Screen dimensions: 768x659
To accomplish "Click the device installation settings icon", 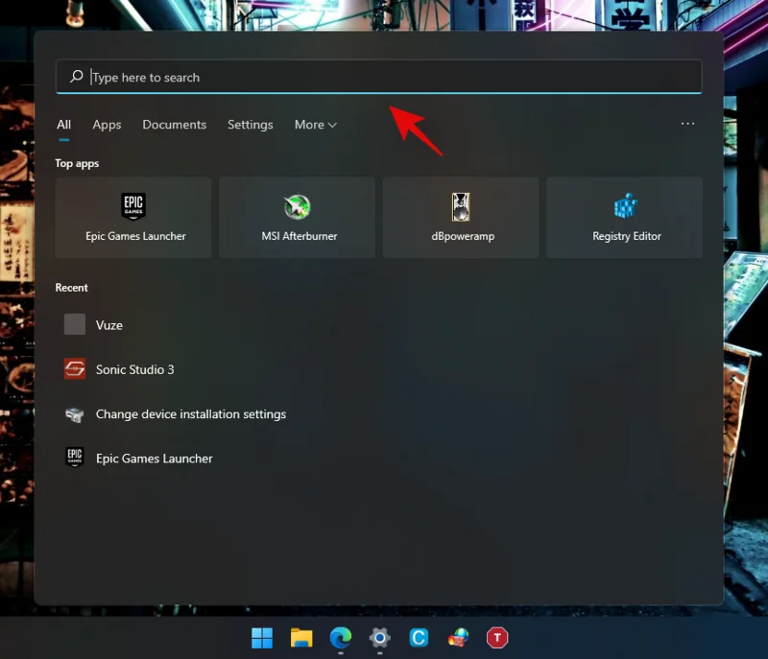I will point(75,414).
